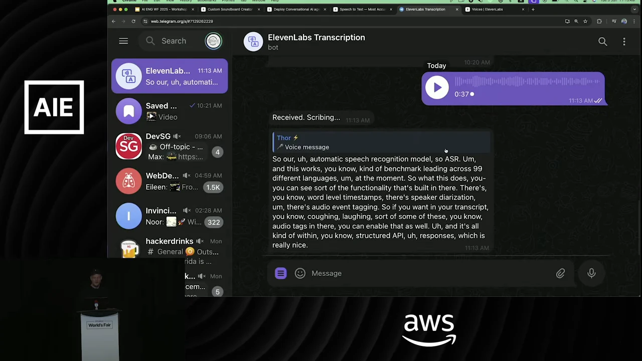642x361 pixels.
Task: Click the Thor Voice message reply quote
Action: [x=381, y=142]
